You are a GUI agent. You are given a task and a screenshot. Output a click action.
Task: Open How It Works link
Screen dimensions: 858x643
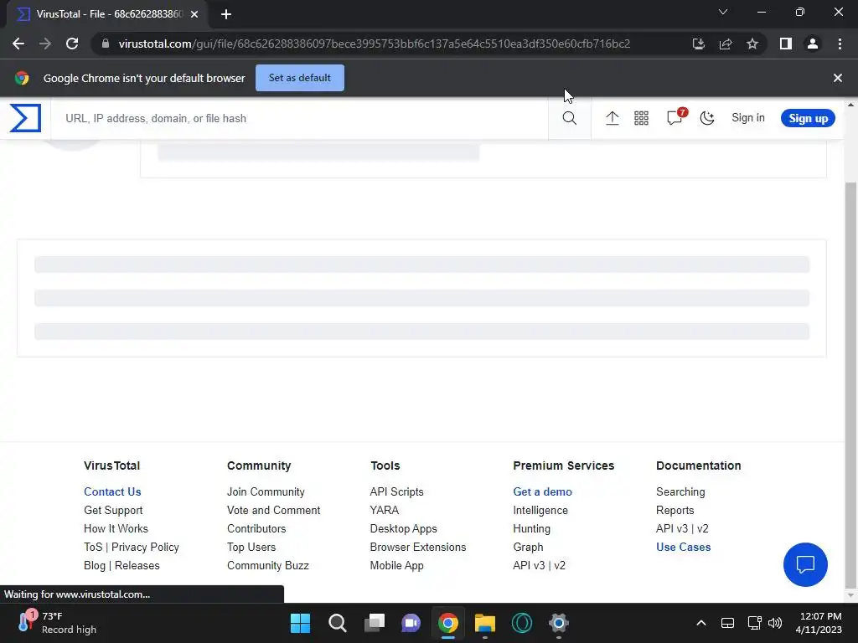pos(116,529)
